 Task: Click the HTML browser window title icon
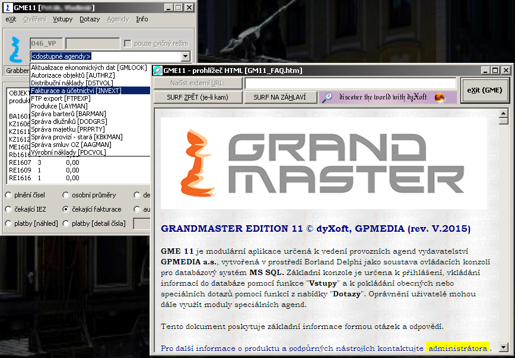[x=157, y=70]
